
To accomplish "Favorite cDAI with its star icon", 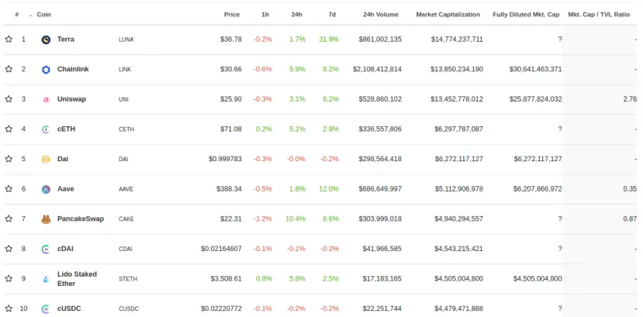I will [x=9, y=248].
